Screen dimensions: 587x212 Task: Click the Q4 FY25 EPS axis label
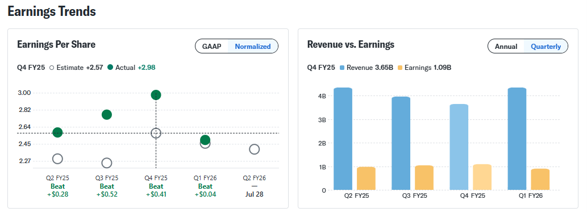(156, 178)
